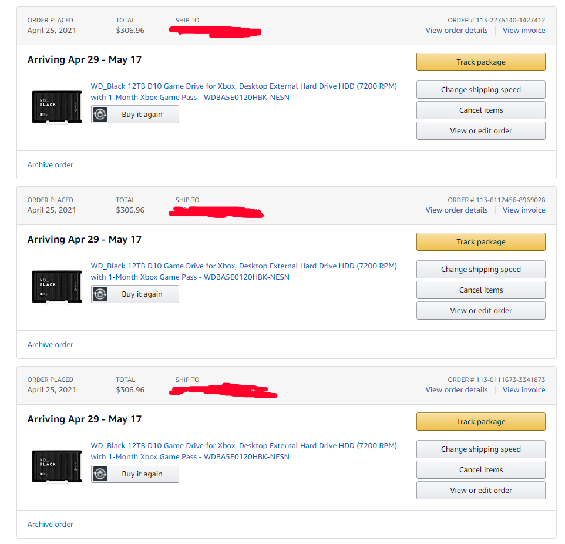Open second order's WD_Black drive product thumbnail
The height and width of the screenshot is (544, 565).
(57, 286)
